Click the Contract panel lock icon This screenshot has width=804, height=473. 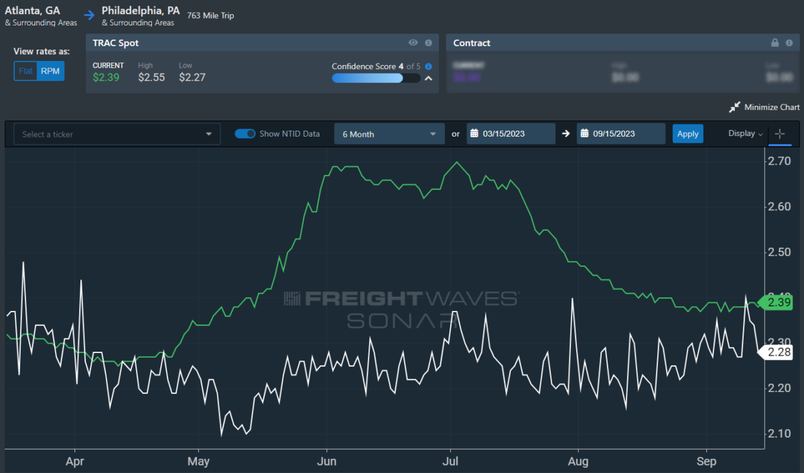click(x=775, y=43)
